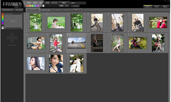This screenshot has width=171, height=102.
Task: Close the 场景1 scene with its X icon
Action: [22, 28]
